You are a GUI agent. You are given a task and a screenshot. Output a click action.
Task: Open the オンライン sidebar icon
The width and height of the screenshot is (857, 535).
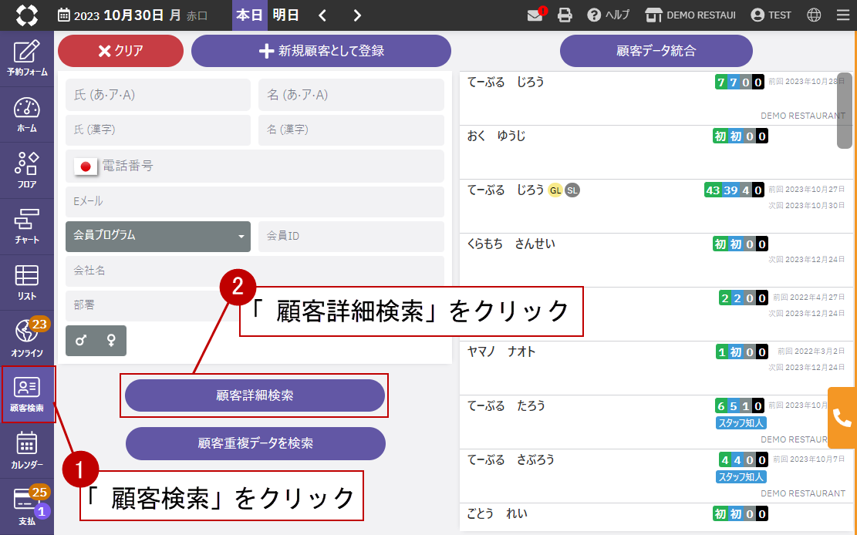coord(27,338)
